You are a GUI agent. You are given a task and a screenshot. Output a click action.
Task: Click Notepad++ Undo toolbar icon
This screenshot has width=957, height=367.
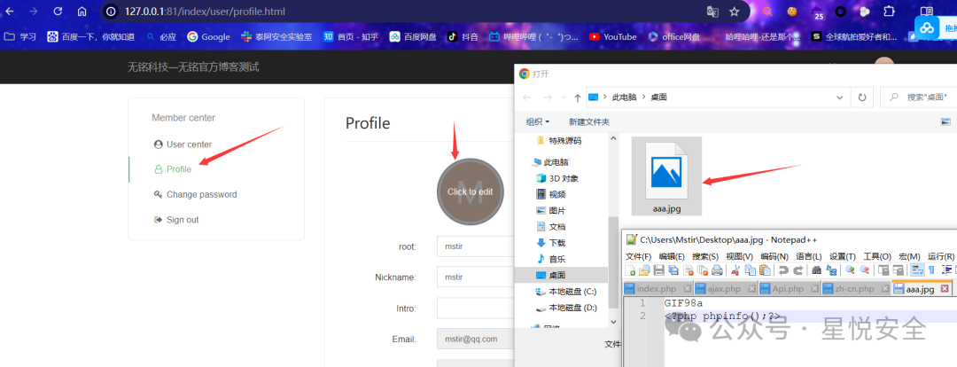pos(784,270)
